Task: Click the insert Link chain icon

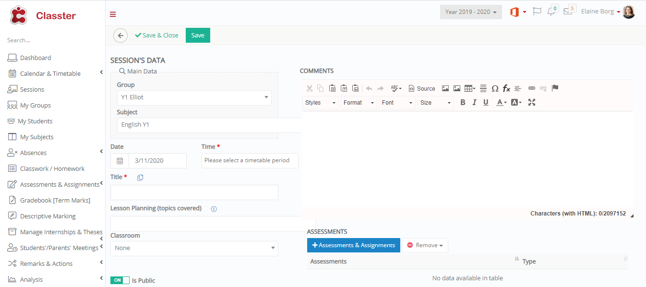Action: 531,88
